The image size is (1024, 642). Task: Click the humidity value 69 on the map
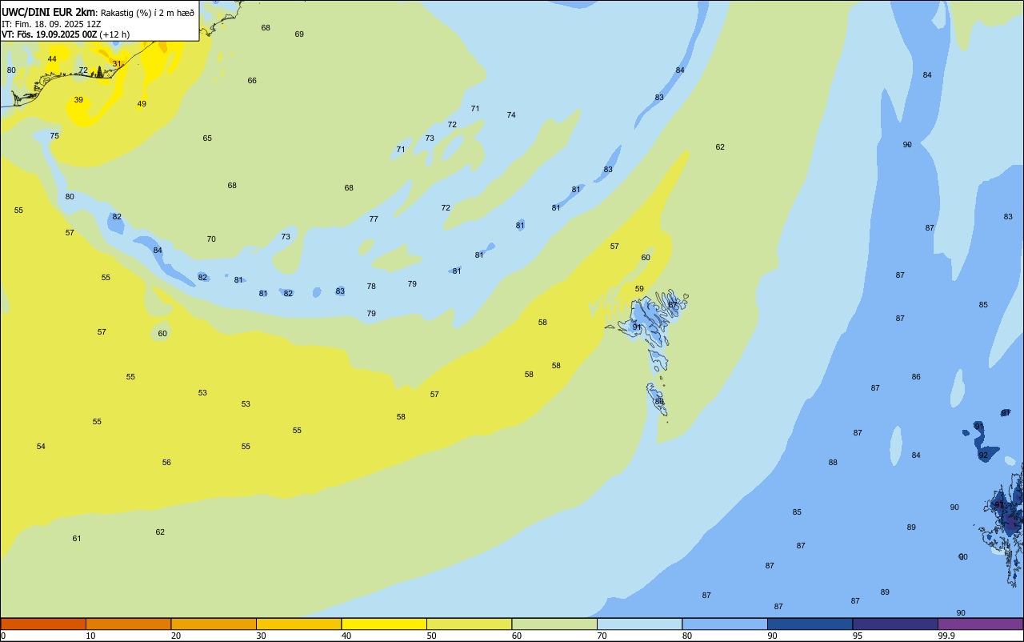pos(299,34)
